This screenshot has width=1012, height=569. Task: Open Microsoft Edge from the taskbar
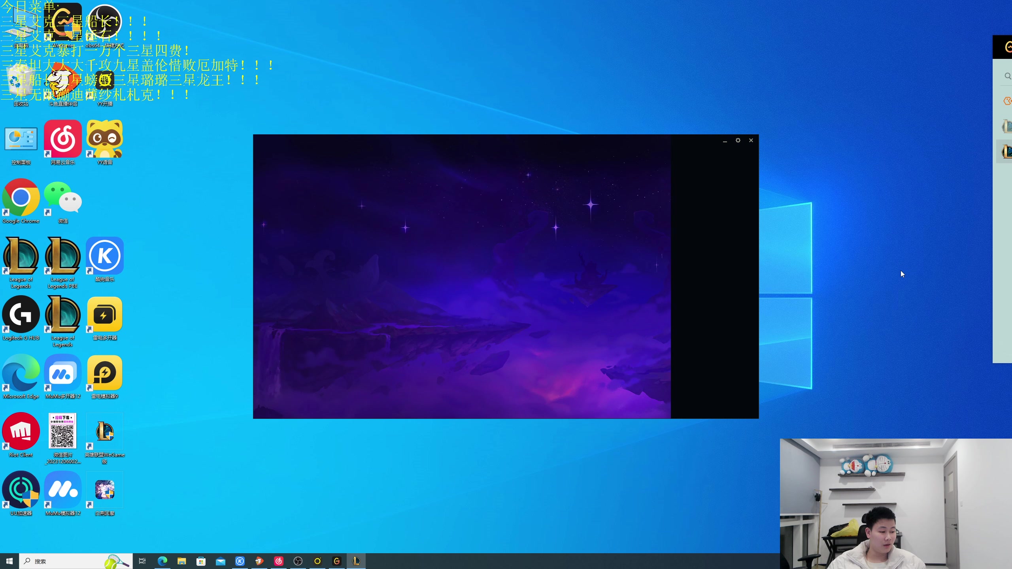click(x=162, y=561)
